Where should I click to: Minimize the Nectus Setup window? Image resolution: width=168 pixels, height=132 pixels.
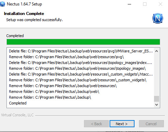point(129,4)
